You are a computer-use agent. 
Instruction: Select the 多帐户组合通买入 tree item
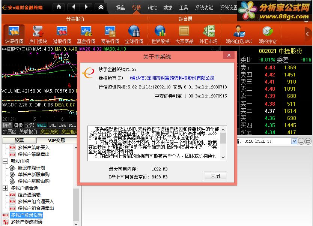click(x=36, y=202)
